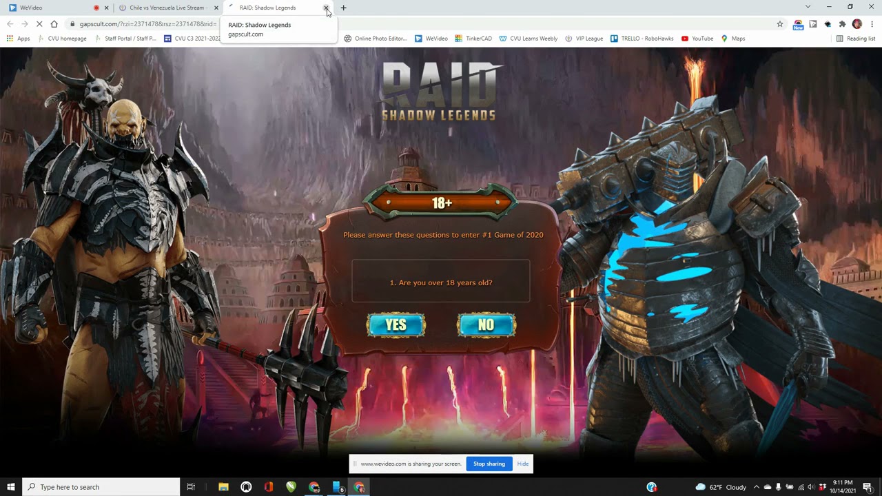The image size is (882, 496).
Task: Open the CVU Learns Weebly bookmark
Action: pyautogui.click(x=529, y=39)
